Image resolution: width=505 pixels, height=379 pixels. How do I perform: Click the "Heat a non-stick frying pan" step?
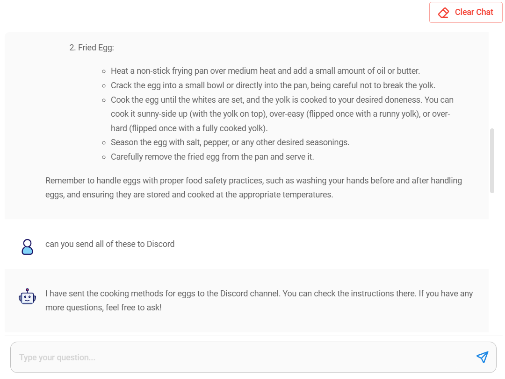(x=265, y=71)
